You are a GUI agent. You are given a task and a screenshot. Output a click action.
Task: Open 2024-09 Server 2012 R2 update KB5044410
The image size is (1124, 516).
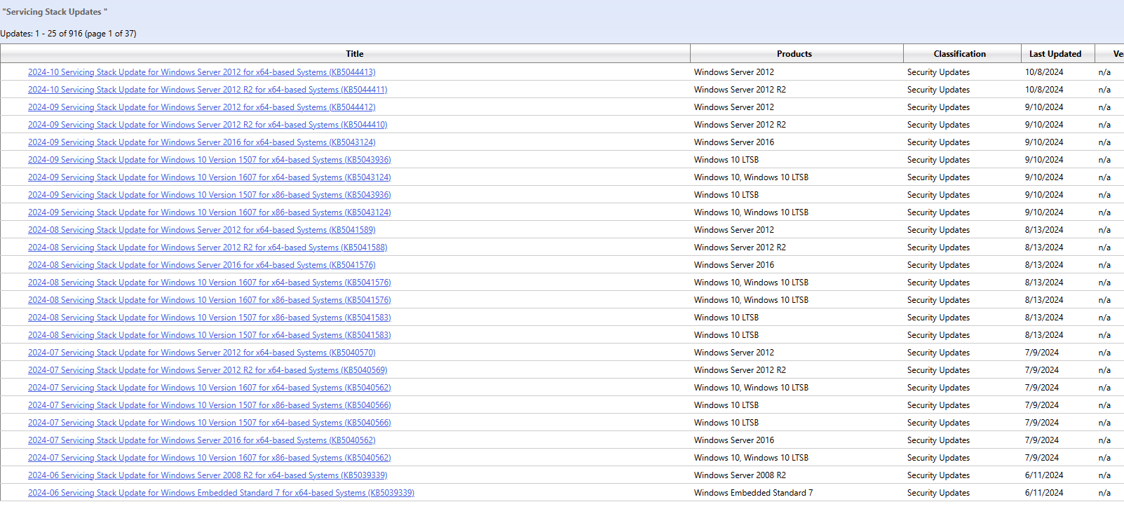point(208,125)
